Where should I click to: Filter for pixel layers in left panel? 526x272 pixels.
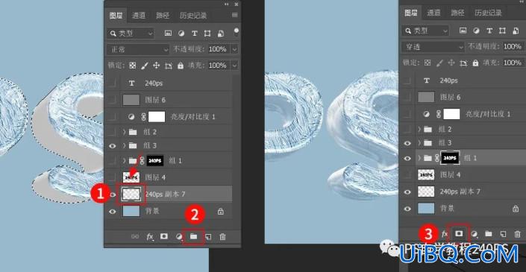point(168,34)
